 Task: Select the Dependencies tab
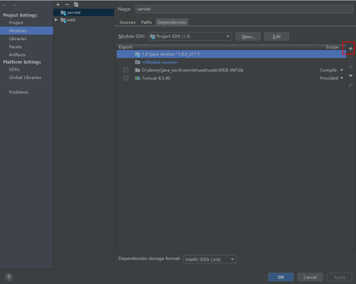click(172, 22)
